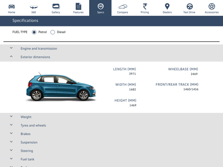Click the Suspension heading text
The height and width of the screenshot is (167, 223).
[29, 142]
